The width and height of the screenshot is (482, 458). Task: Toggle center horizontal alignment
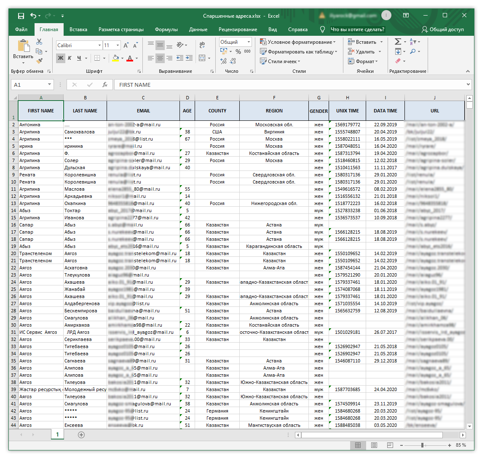tap(160, 58)
